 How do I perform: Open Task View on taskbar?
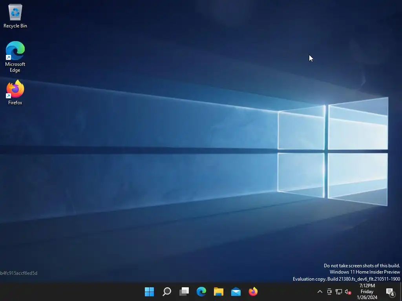pos(184,292)
